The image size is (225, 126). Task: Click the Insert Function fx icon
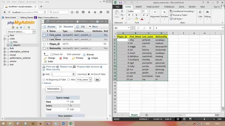(x=150, y=28)
